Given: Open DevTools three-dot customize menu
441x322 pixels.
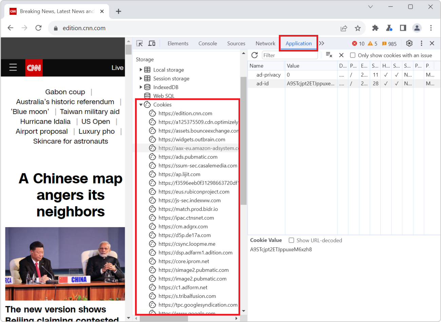Looking at the screenshot, I should pos(421,43).
